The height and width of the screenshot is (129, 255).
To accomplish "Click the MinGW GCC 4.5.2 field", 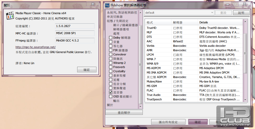I will tap(75, 40).
